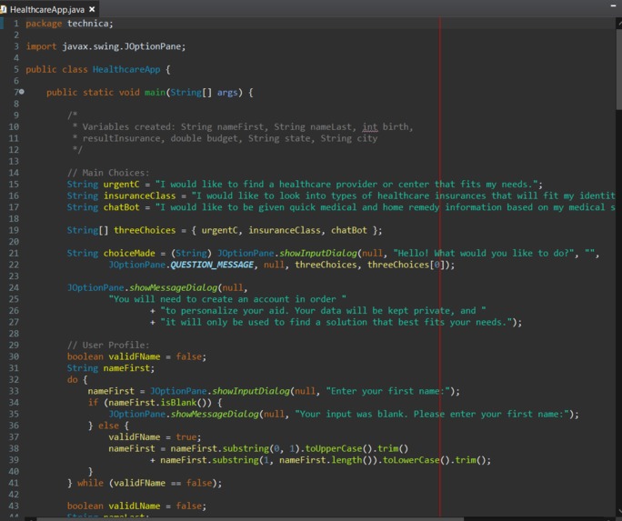Click the 'showInputDialog' call on line 21

pos(318,254)
